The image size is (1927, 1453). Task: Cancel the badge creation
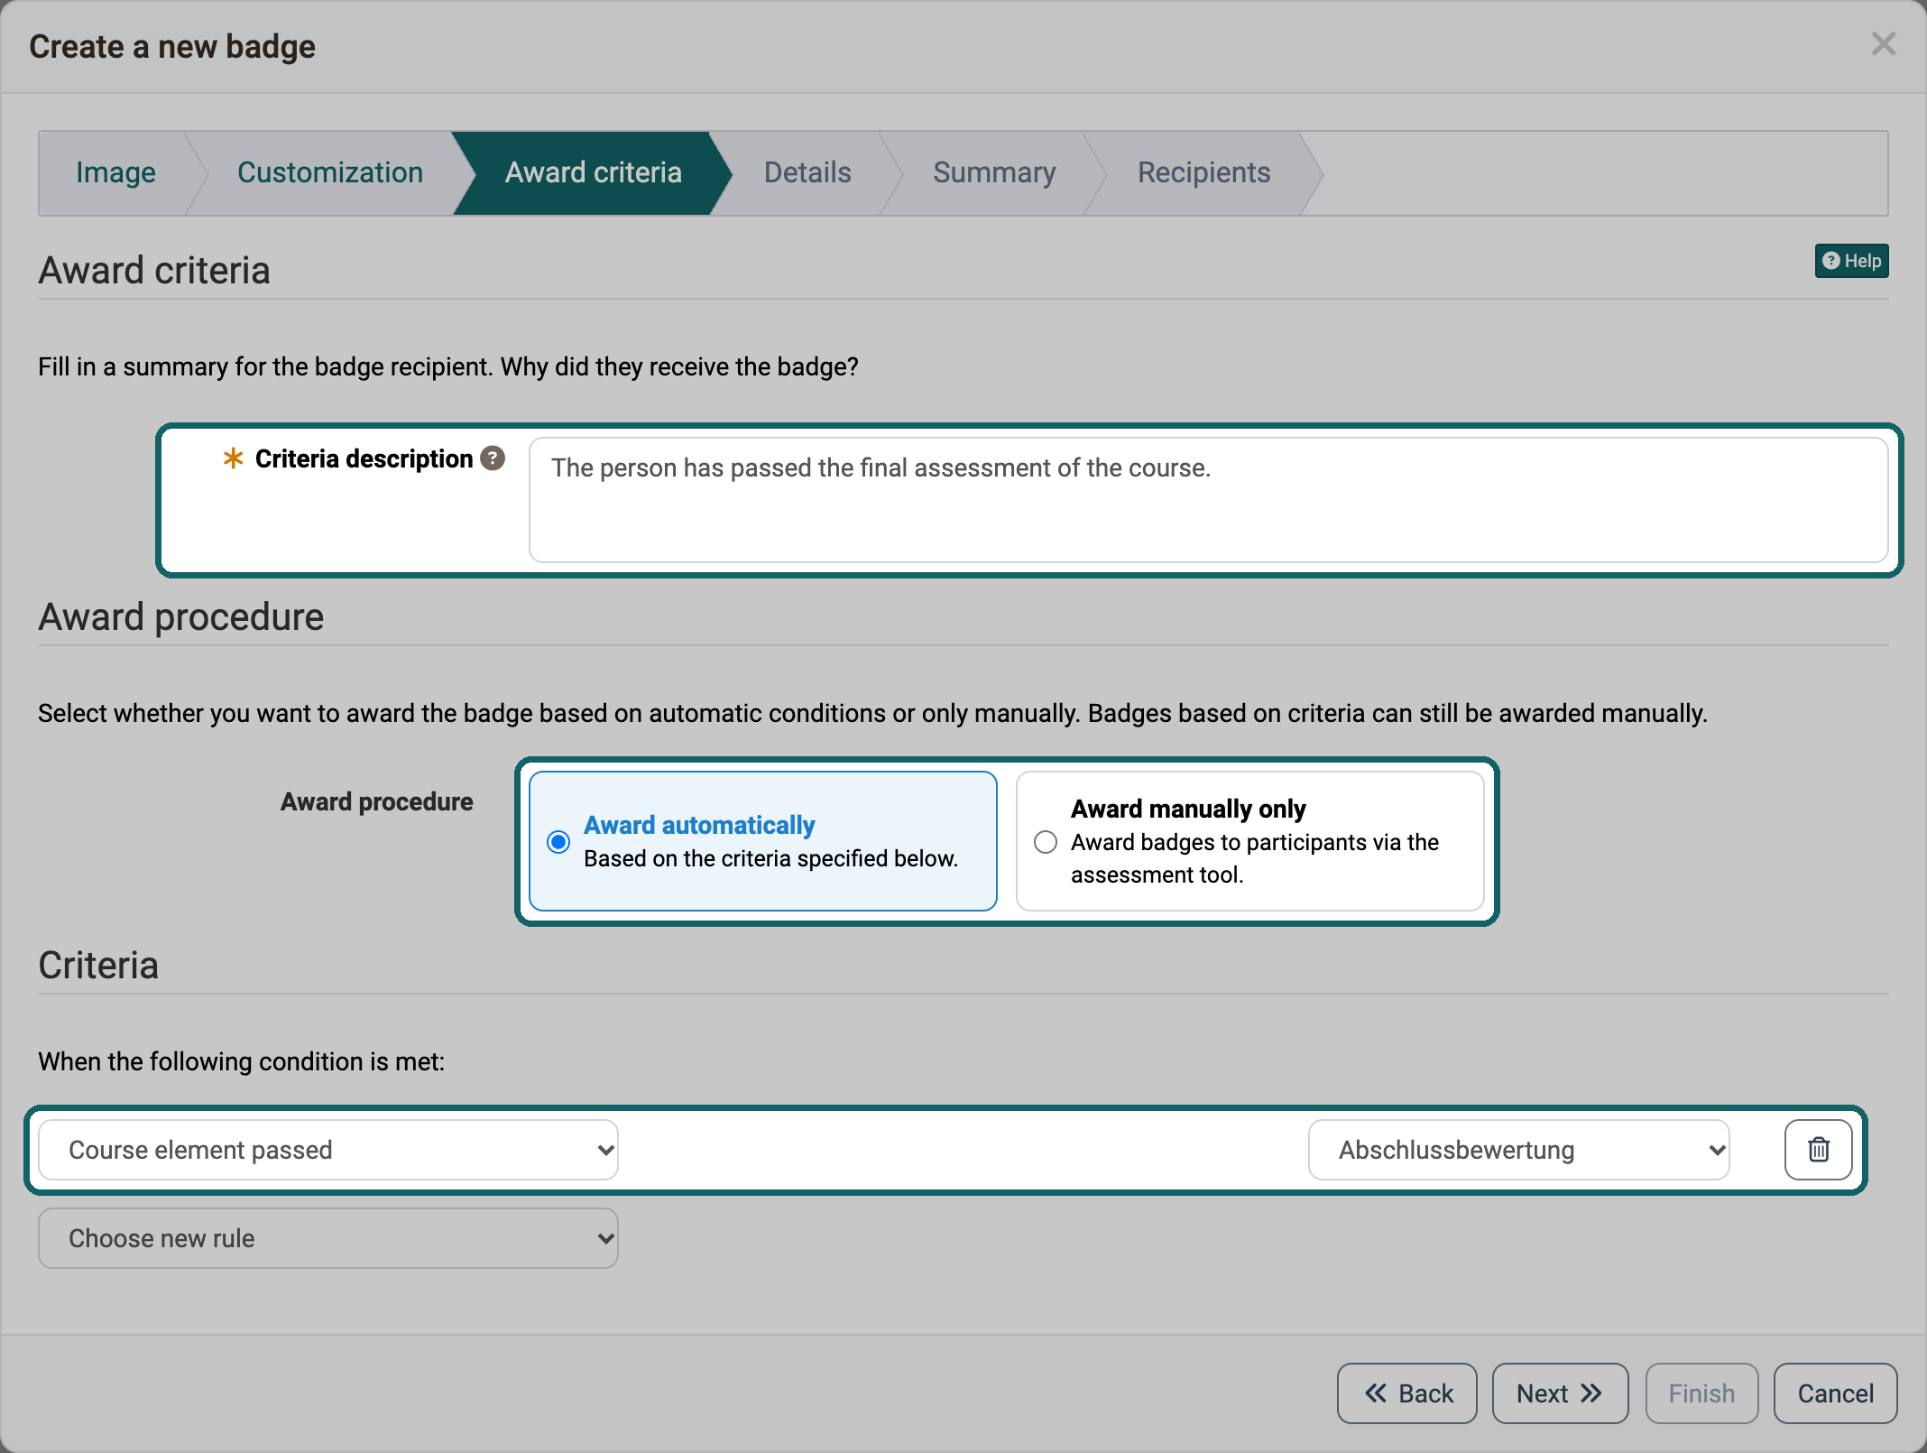click(1835, 1393)
